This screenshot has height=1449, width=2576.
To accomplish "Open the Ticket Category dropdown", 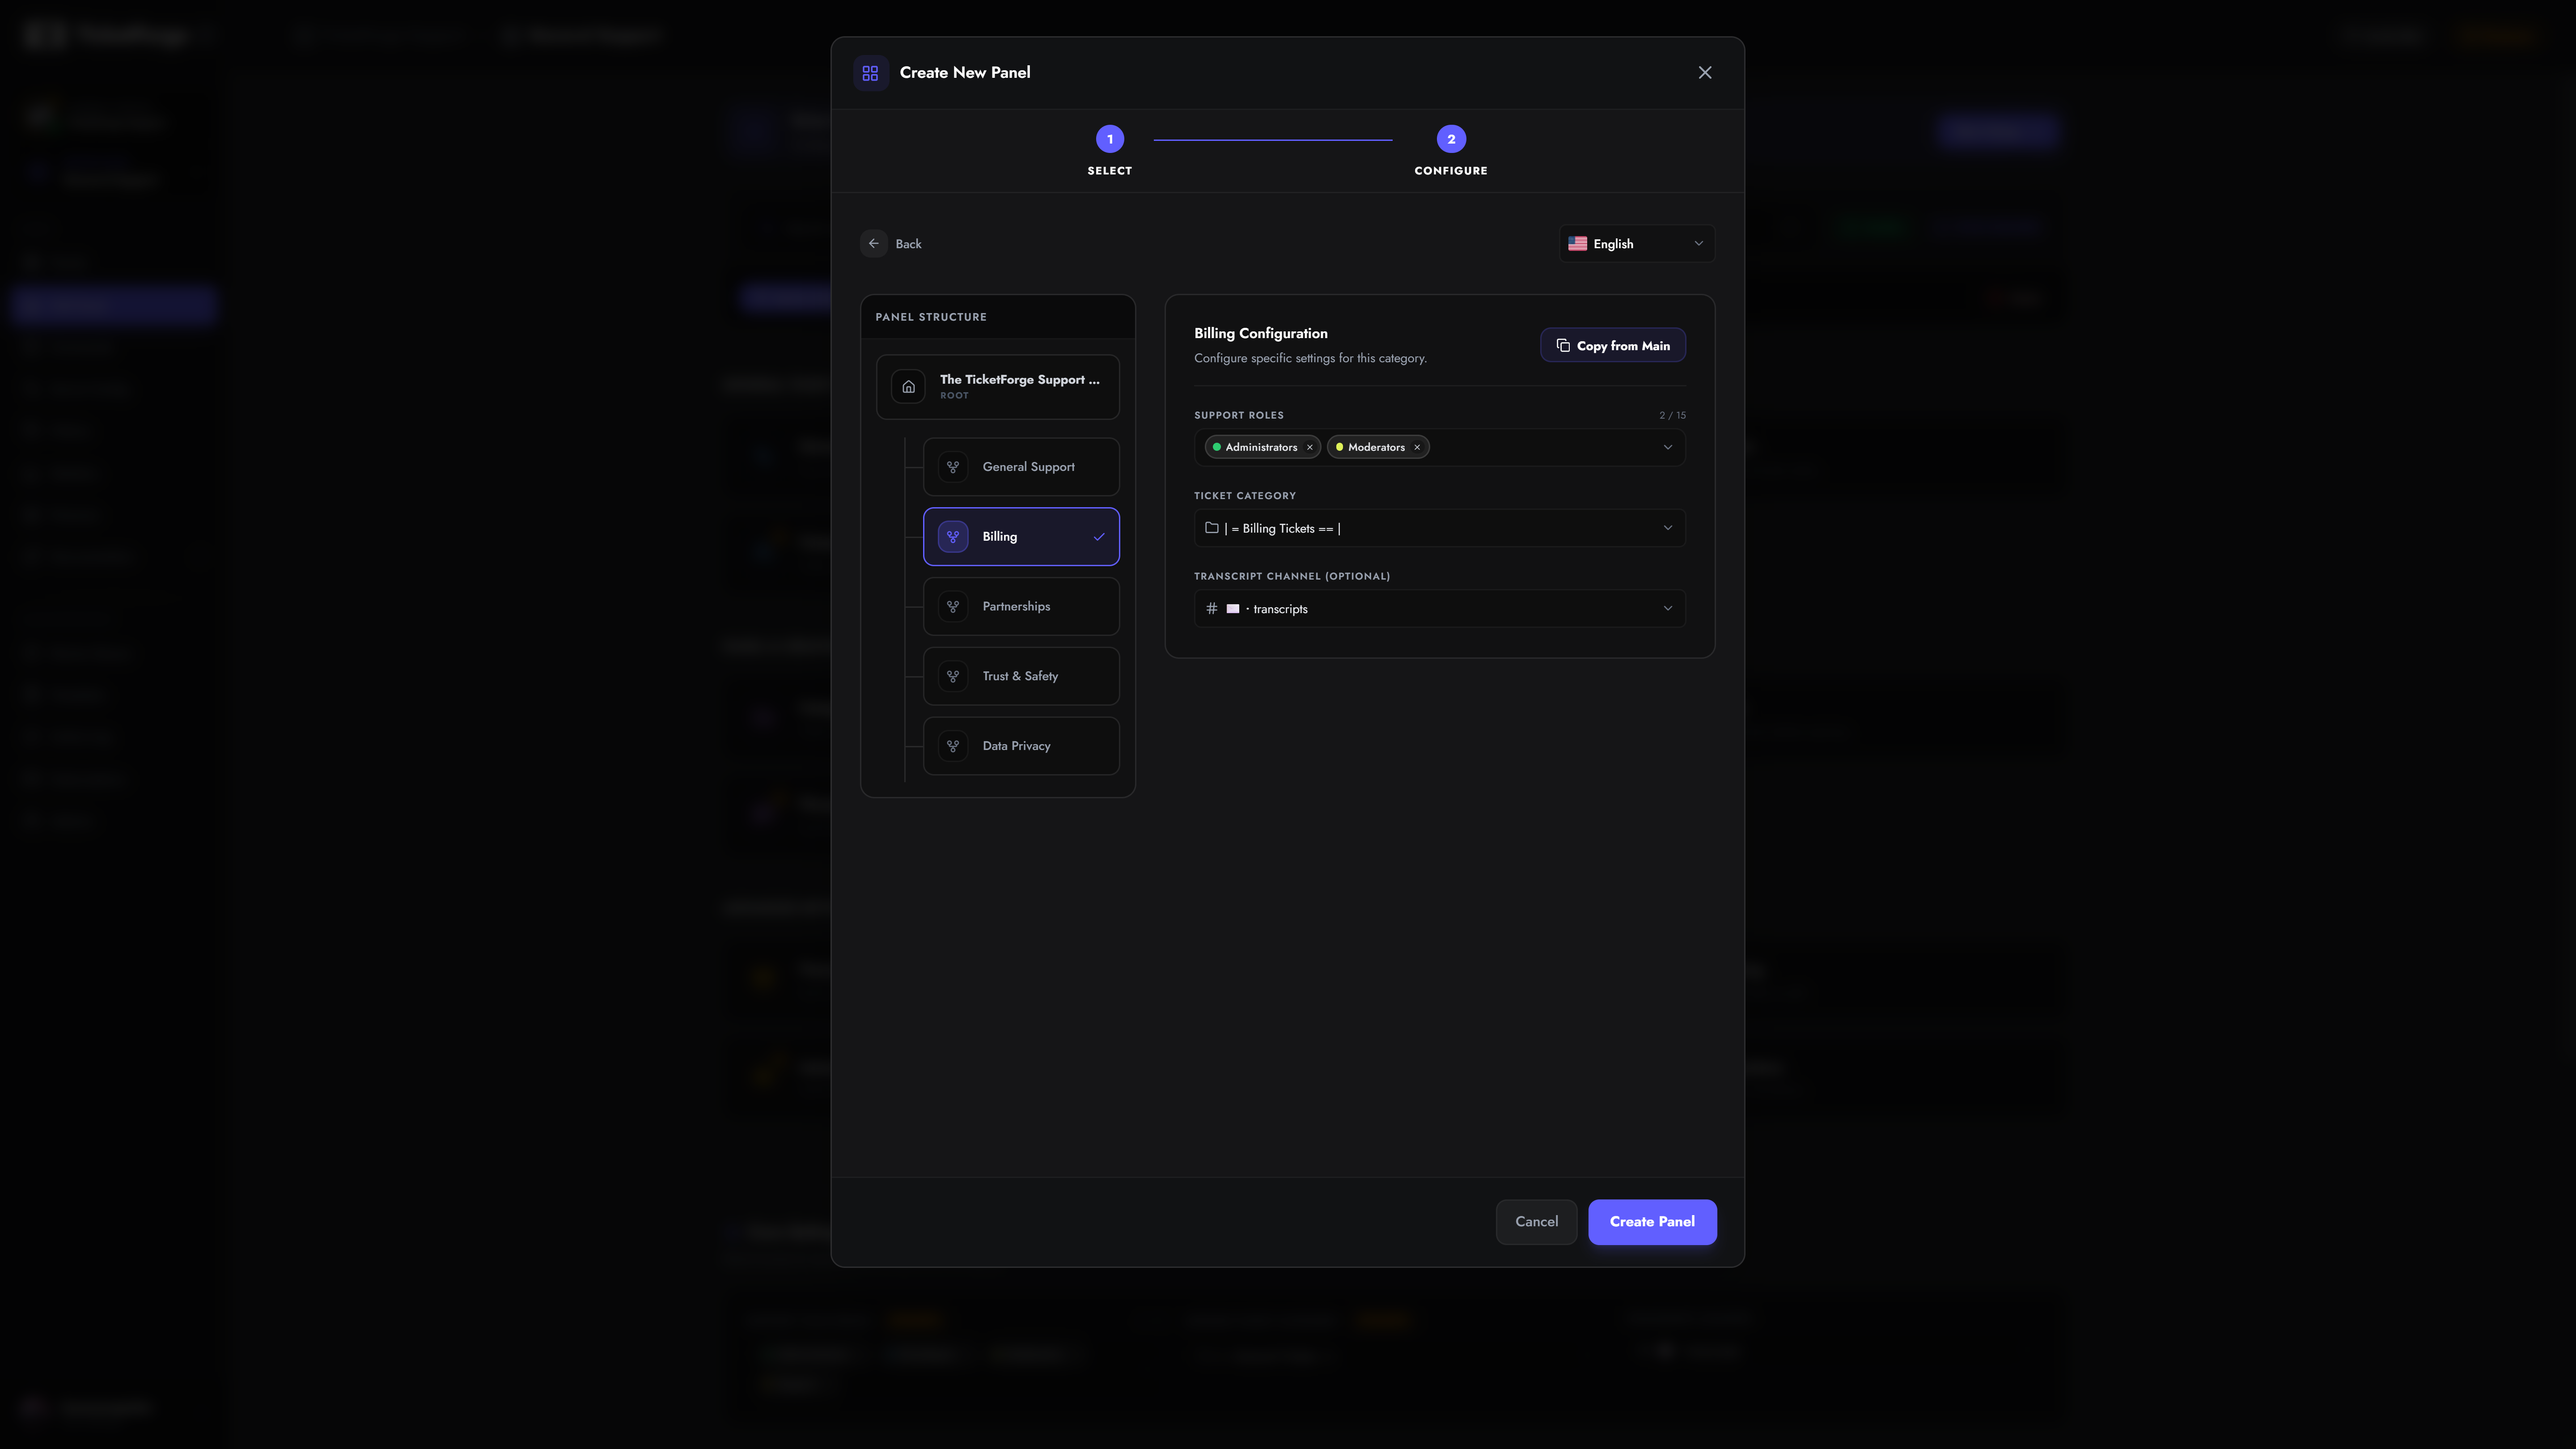I will [1439, 528].
